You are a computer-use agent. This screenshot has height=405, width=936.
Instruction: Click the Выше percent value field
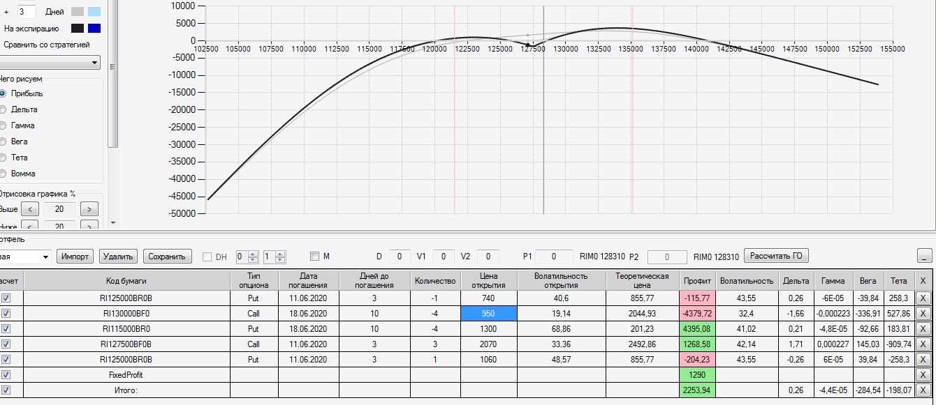click(59, 209)
